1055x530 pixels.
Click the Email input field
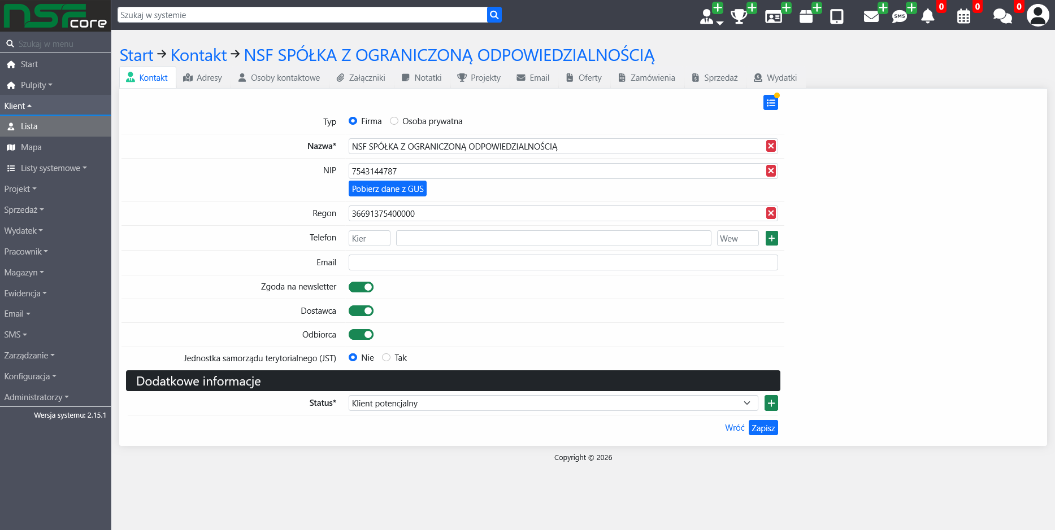[563, 262]
